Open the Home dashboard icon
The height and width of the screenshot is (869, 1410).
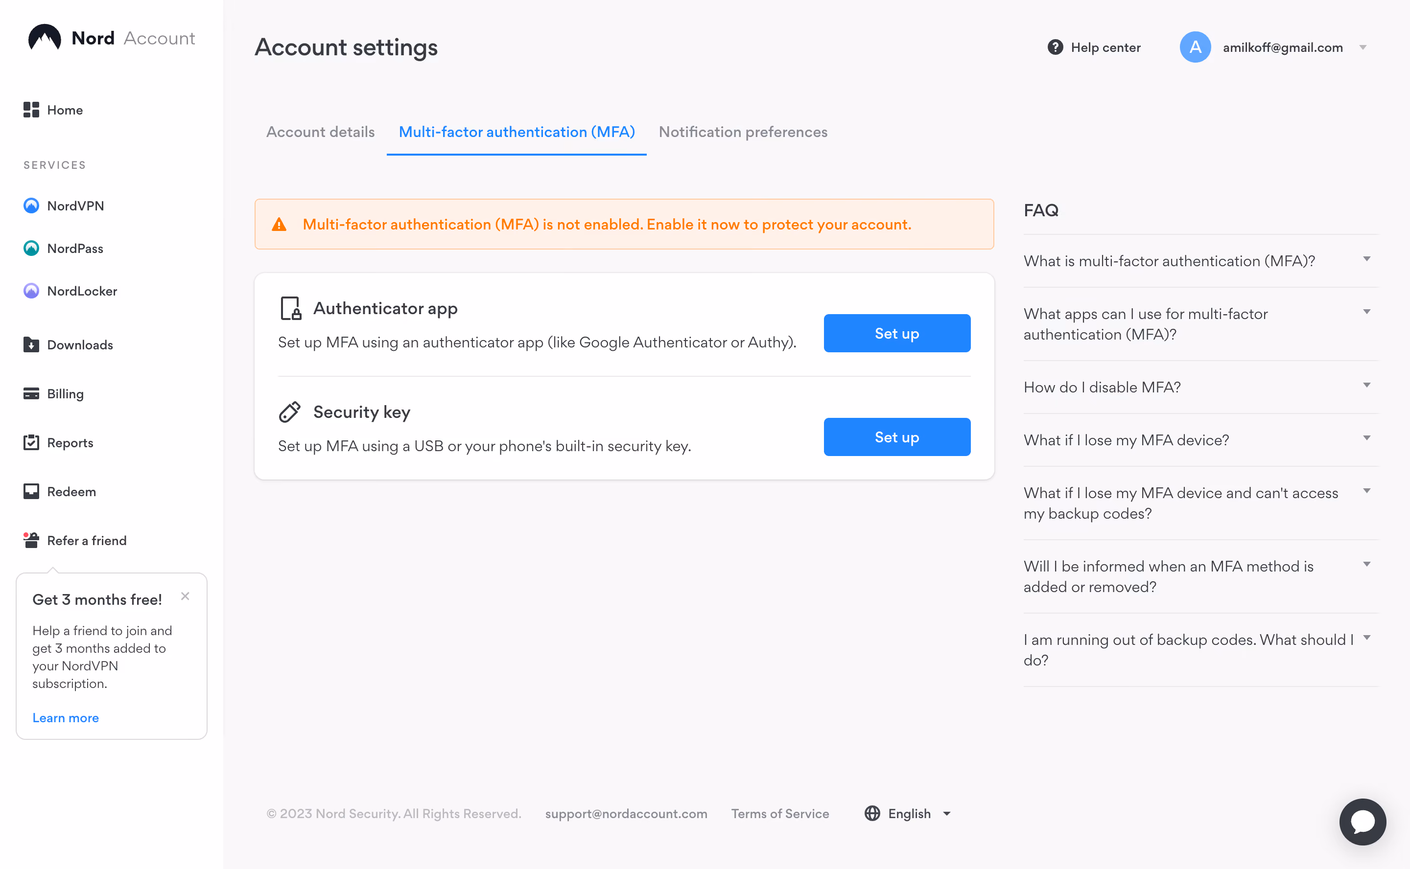(x=31, y=110)
